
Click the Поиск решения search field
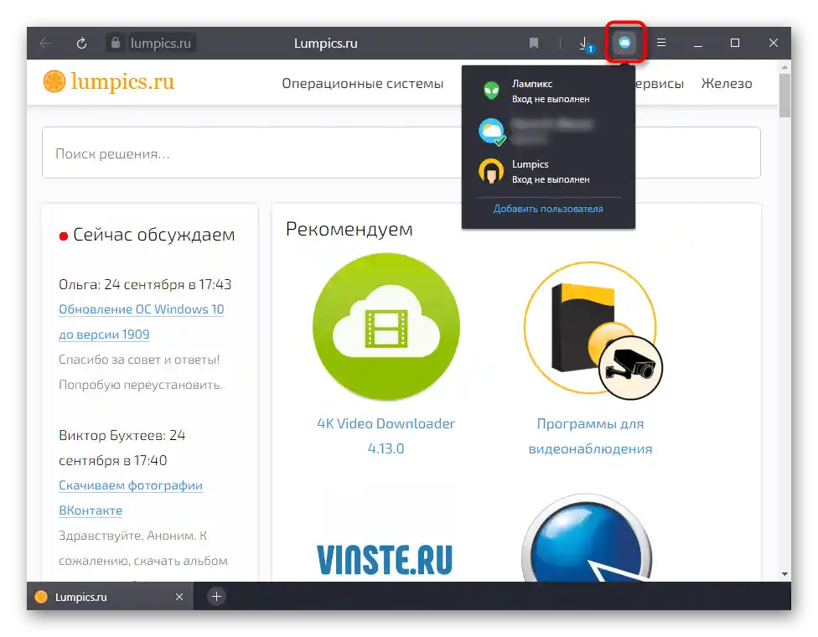251,152
